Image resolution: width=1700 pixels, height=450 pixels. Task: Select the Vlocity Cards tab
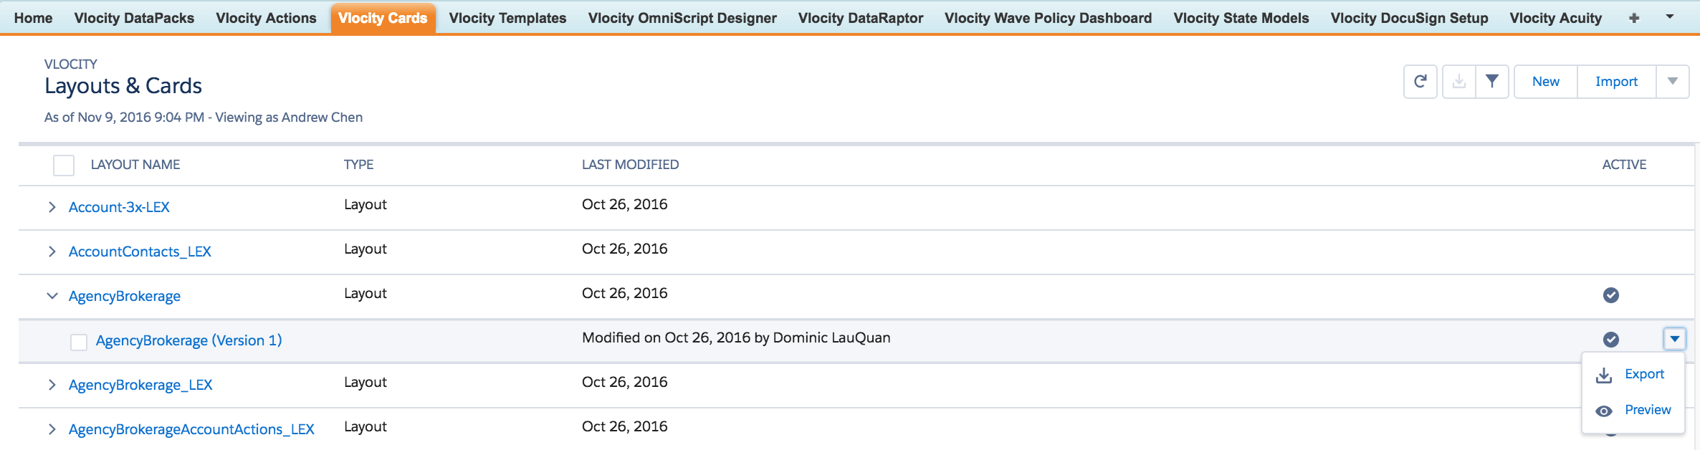pos(383,18)
